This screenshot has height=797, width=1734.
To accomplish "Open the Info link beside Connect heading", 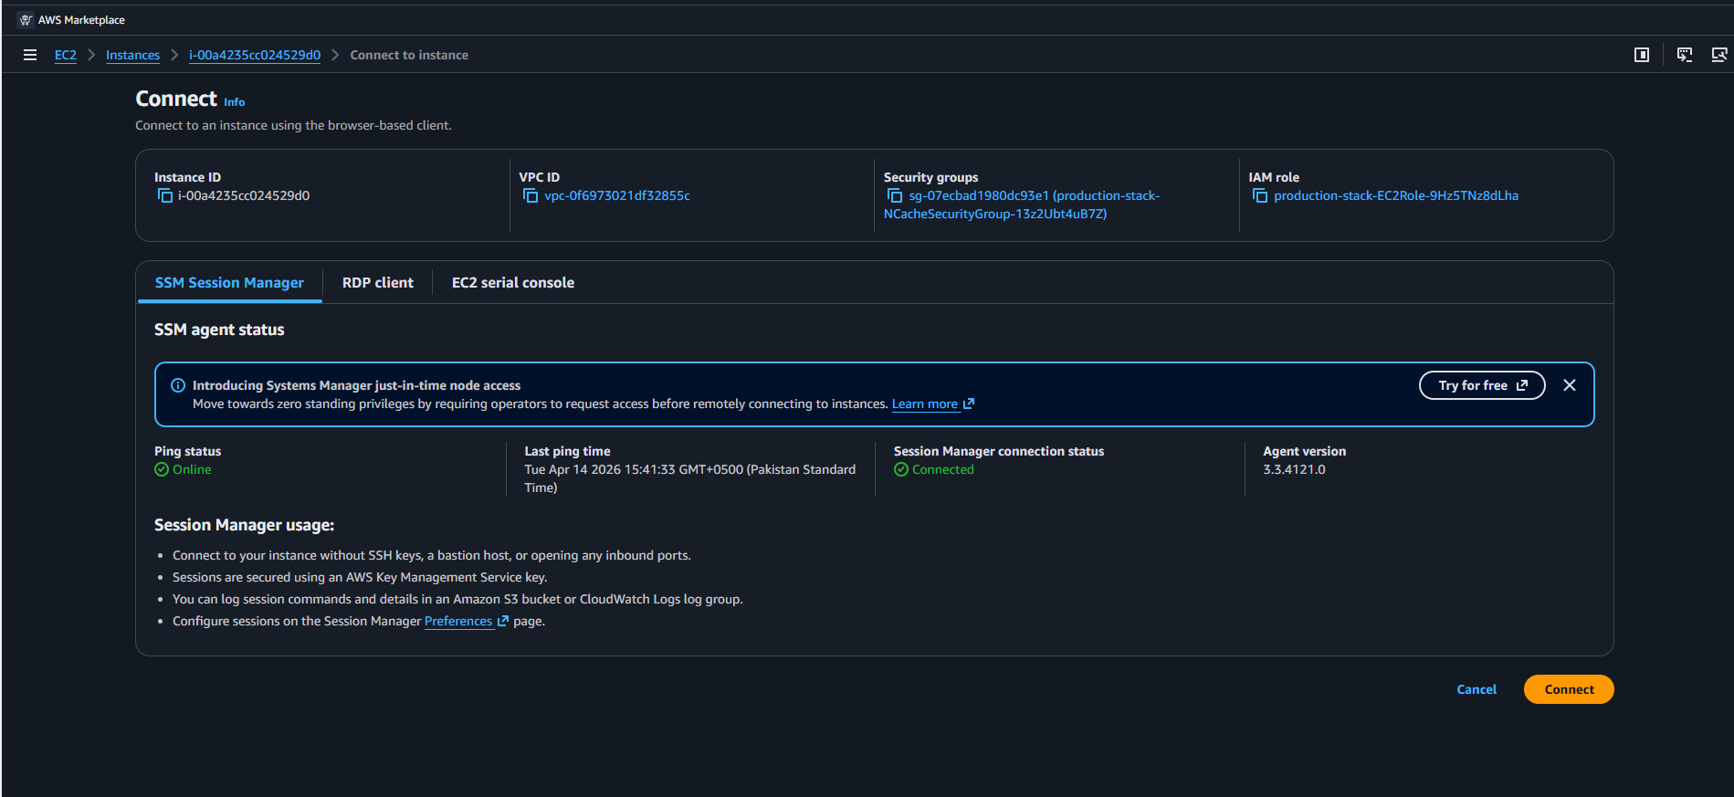I will (x=235, y=102).
